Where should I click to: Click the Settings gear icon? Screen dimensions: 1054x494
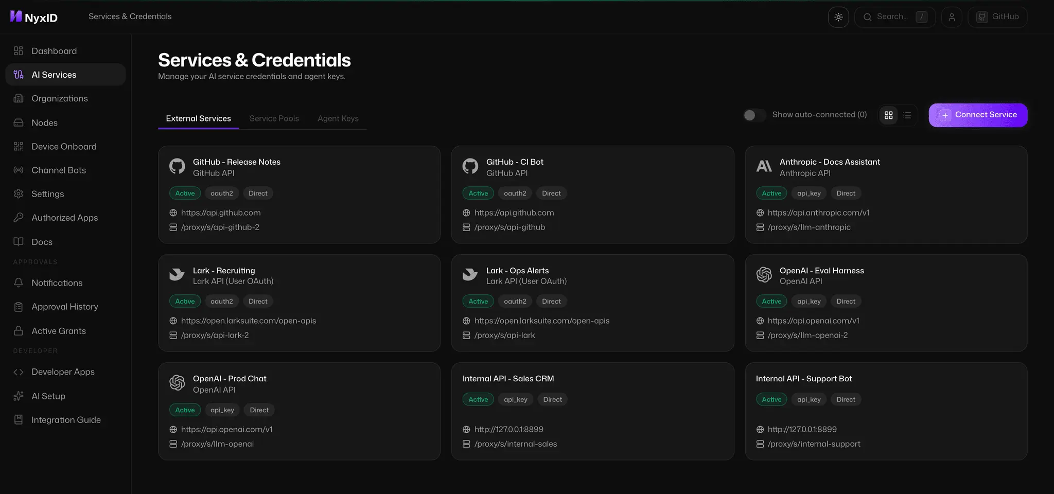[x=19, y=193]
